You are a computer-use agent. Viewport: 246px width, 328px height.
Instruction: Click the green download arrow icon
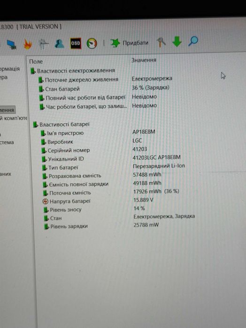[x=177, y=41]
